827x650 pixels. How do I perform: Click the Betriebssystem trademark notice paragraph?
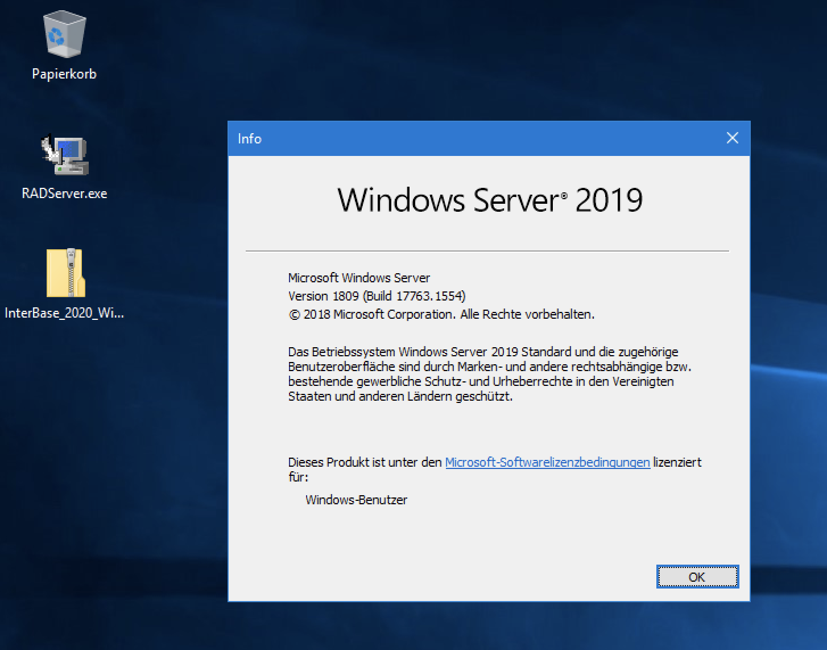pos(489,374)
